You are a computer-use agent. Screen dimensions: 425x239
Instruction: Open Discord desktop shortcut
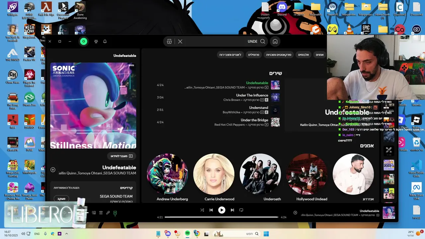click(x=282, y=9)
